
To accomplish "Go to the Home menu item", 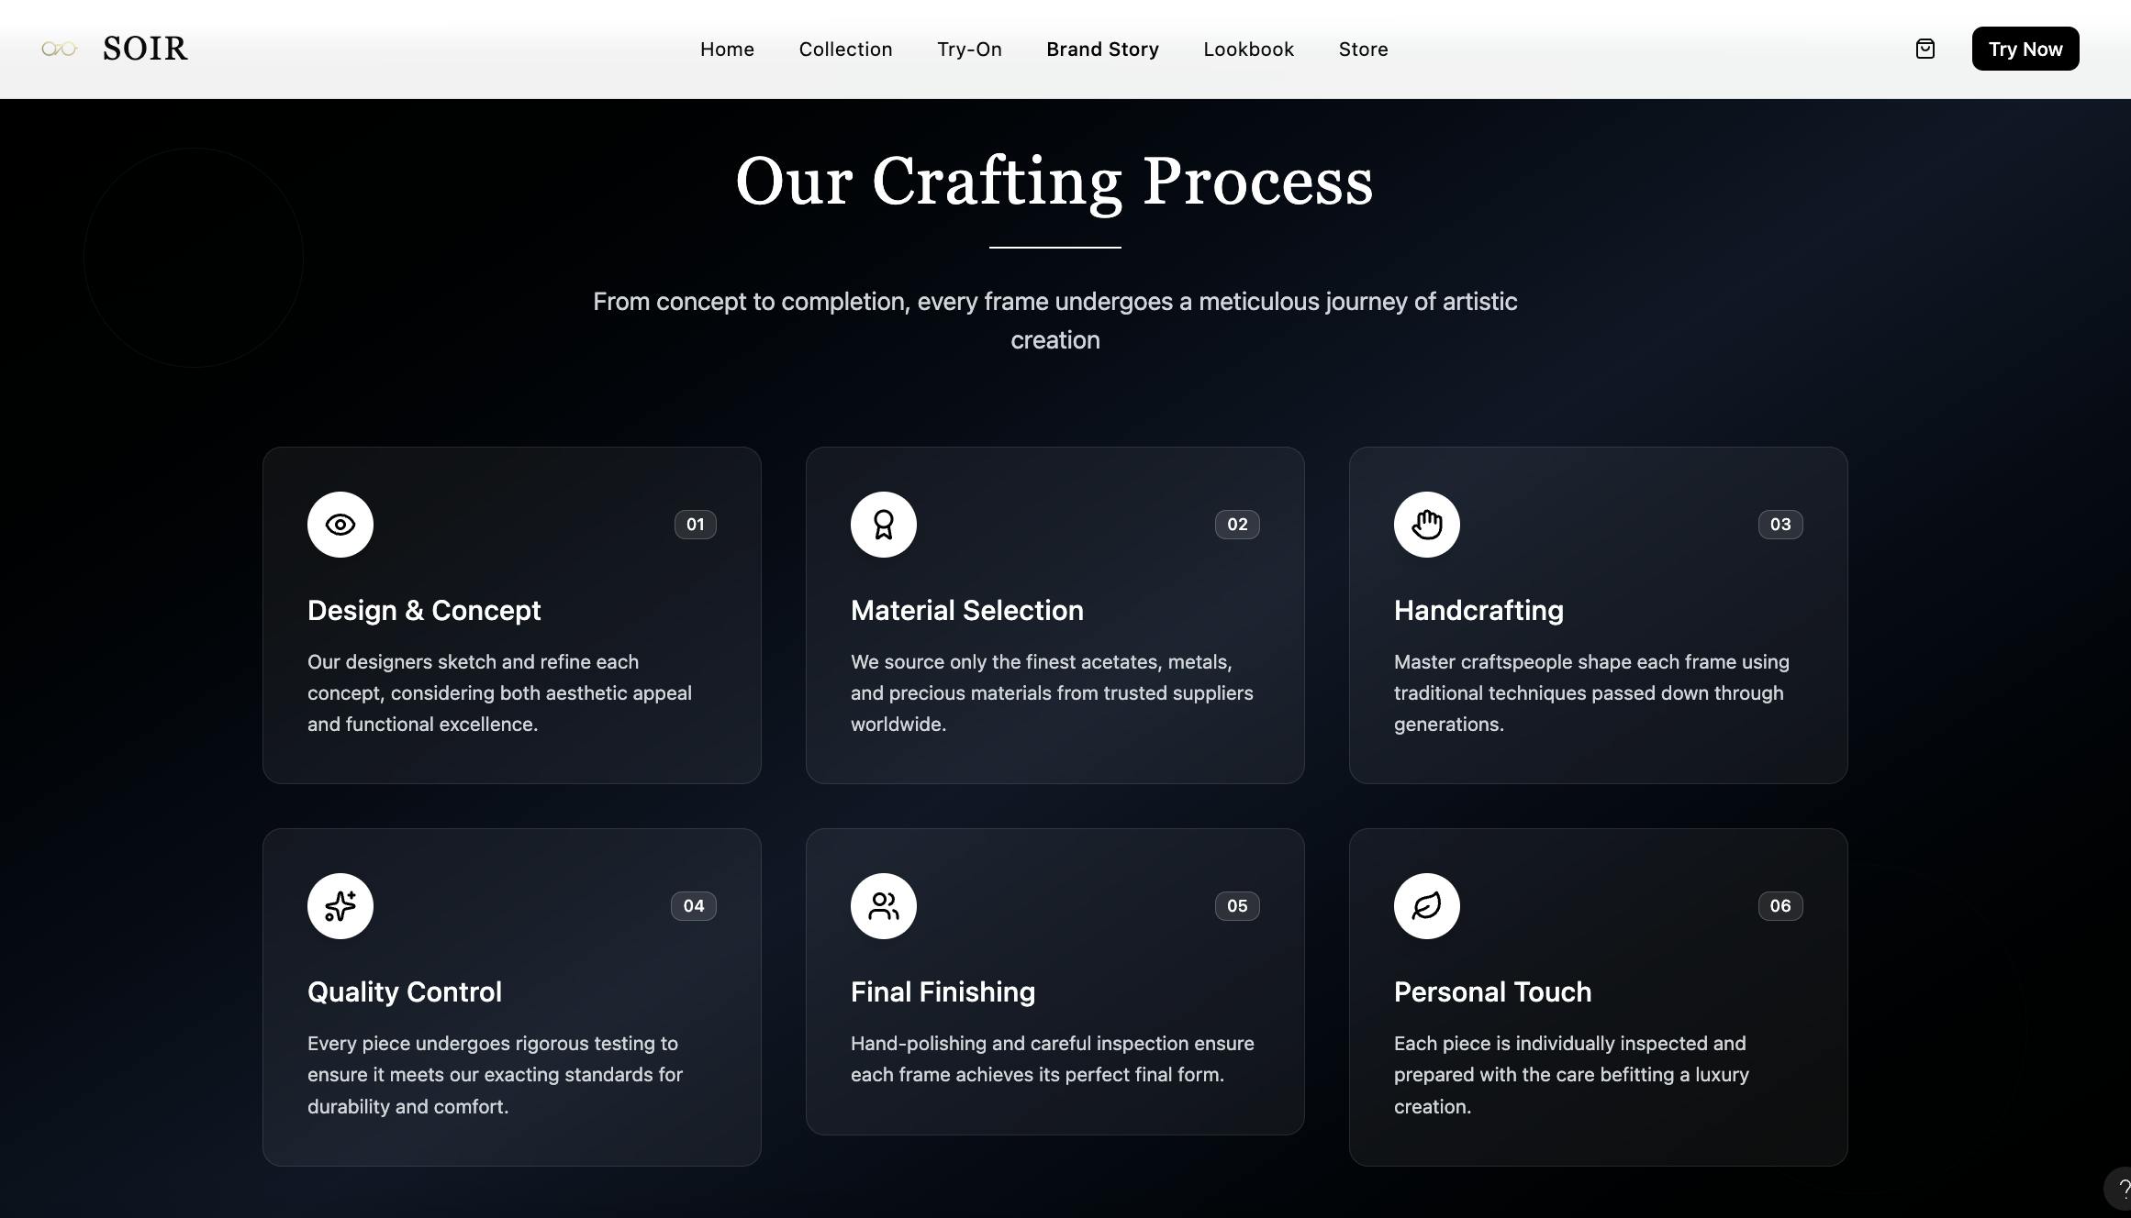I will tap(727, 50).
